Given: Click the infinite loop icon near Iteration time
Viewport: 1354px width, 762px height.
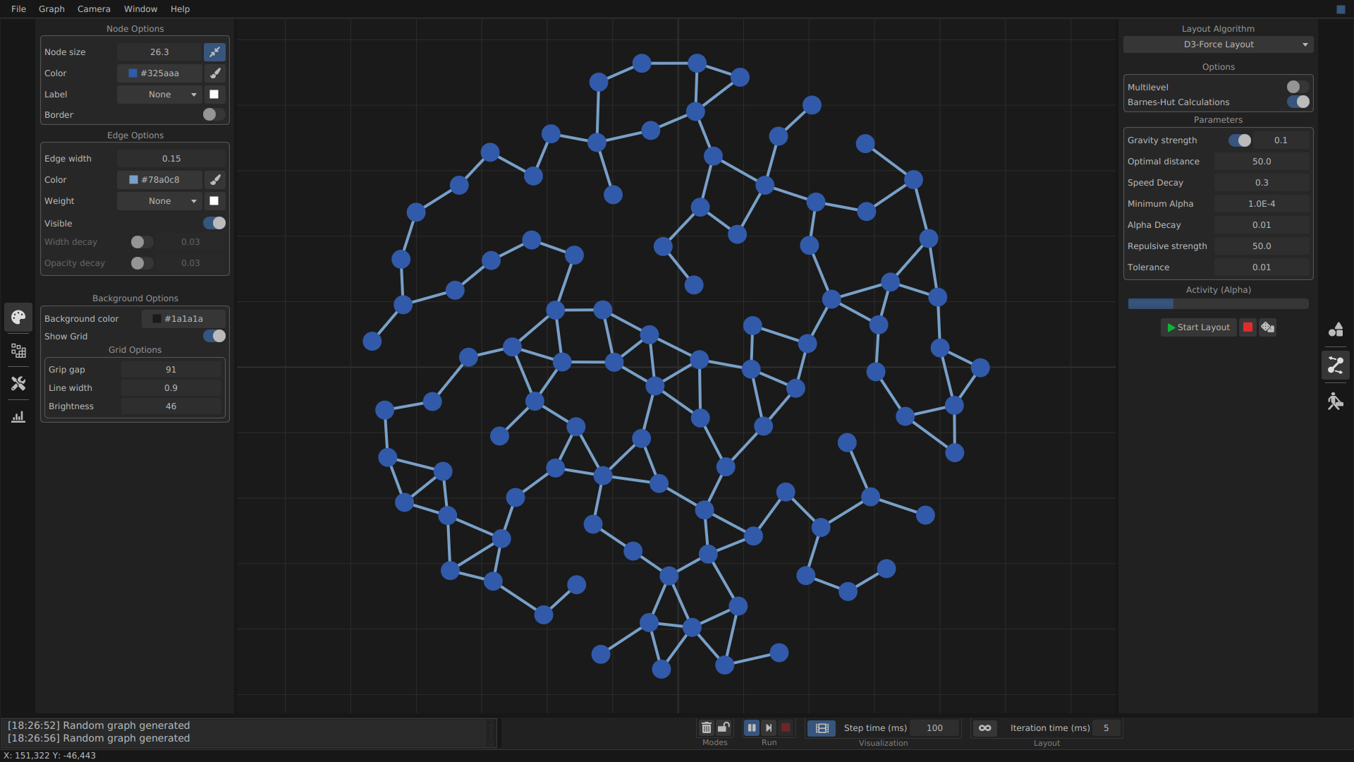Looking at the screenshot, I should (x=984, y=728).
